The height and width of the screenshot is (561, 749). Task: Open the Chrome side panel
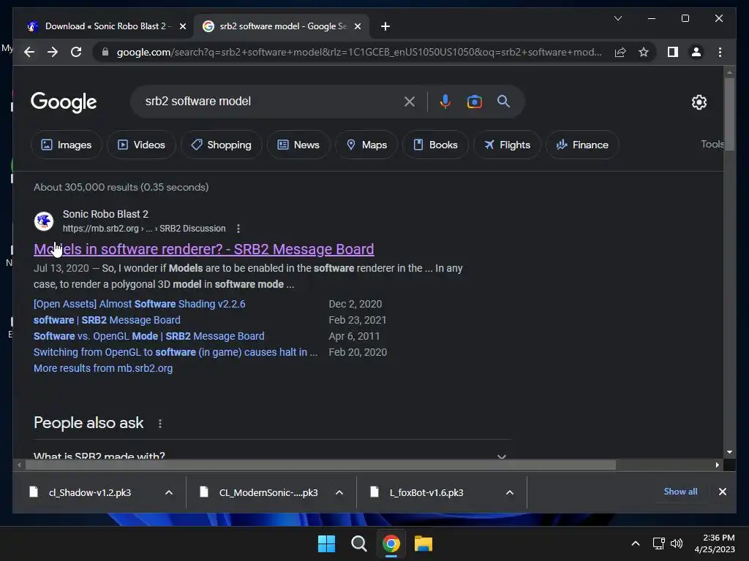tap(673, 52)
